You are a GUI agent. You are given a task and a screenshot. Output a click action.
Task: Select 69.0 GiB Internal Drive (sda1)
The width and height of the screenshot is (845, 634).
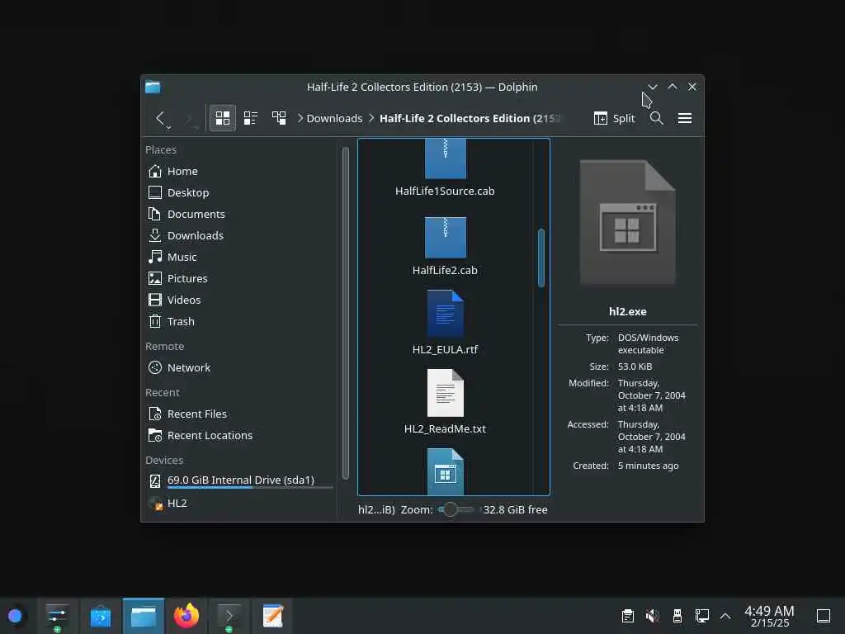(239, 480)
